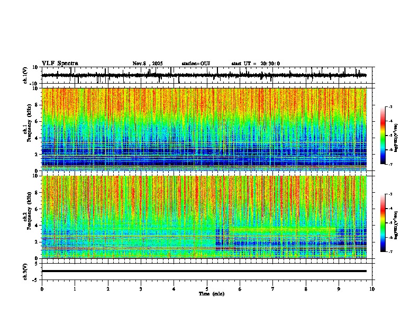Click the ch.2 spectrogram color scale bar
Image resolution: width=419 pixels, height=324 pixels.
[383, 223]
